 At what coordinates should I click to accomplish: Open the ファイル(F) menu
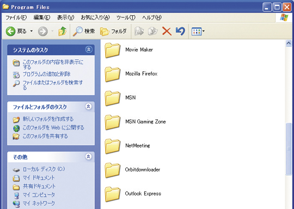coord(16,17)
